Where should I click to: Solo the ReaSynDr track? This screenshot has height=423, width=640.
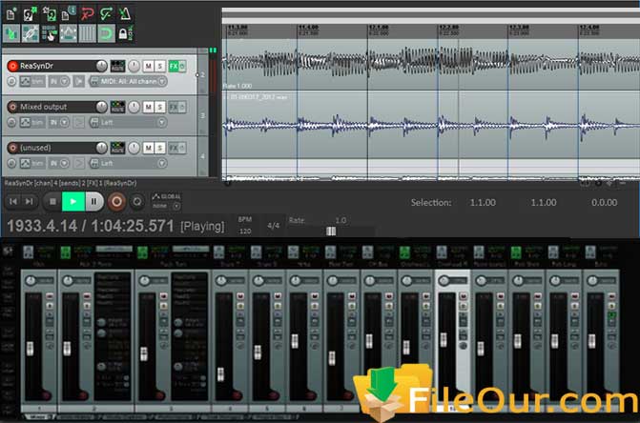(x=160, y=66)
